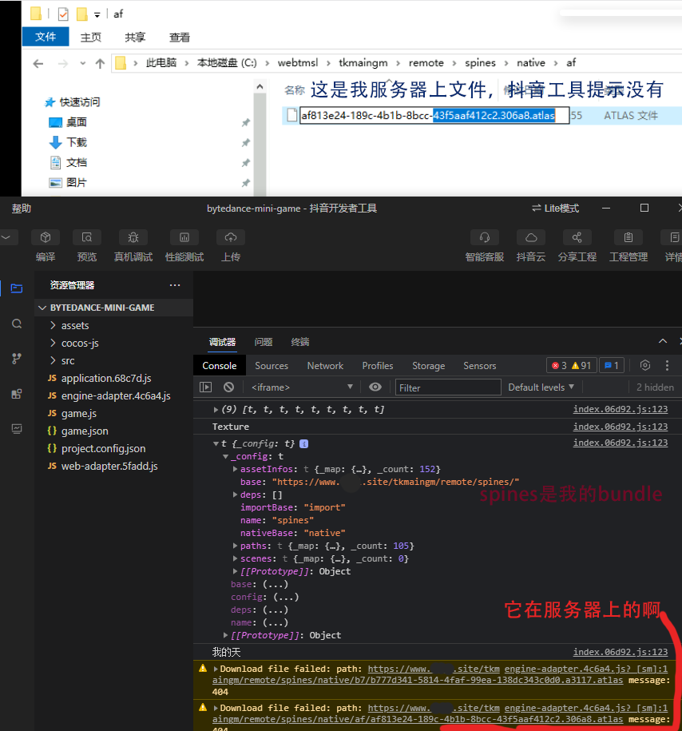Open source control sidebar icon
Viewport: 682px width, 731px height.
click(17, 359)
